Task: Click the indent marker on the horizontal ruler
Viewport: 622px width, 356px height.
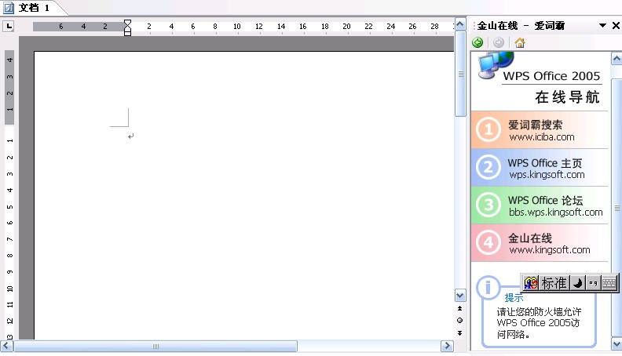Action: pos(127,27)
